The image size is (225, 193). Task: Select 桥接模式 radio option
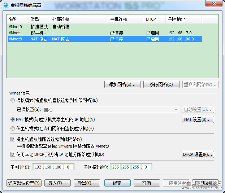click(13, 100)
